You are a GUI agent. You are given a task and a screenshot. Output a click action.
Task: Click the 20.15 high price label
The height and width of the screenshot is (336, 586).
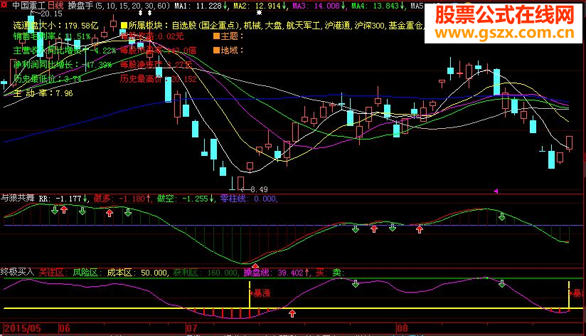[x=52, y=14]
